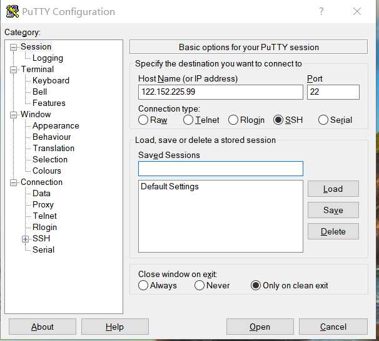Viewport: 379px width, 341px height.
Task: Collapse the Window tree node
Action: (x=13, y=115)
